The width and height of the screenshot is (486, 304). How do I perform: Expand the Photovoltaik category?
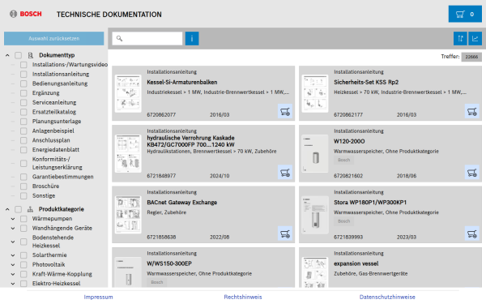13,265
